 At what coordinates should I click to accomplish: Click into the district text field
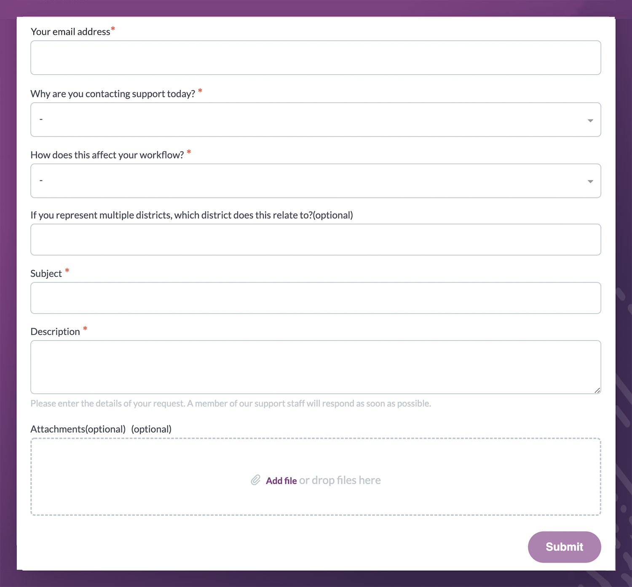316,239
